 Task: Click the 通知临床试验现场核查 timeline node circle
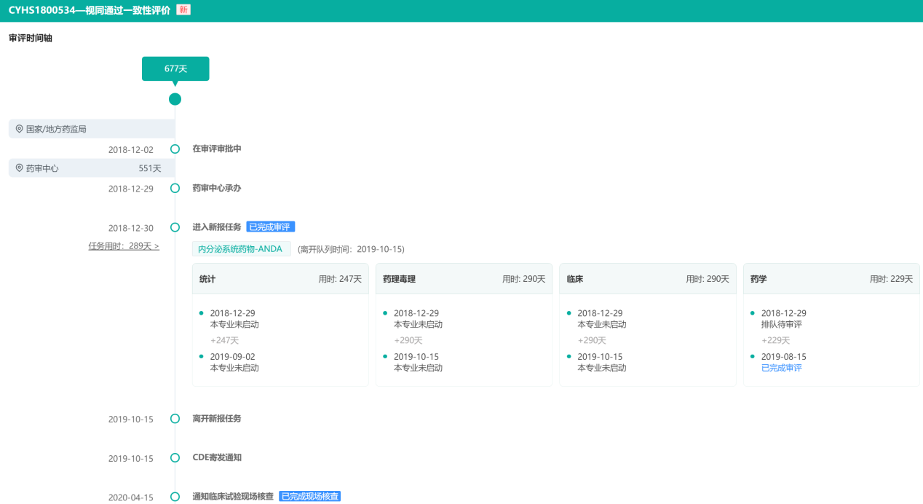click(175, 497)
